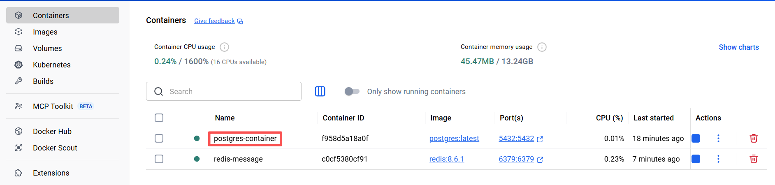Open the postgres:latest image link
Screen dimensions: 775x185
click(454, 139)
